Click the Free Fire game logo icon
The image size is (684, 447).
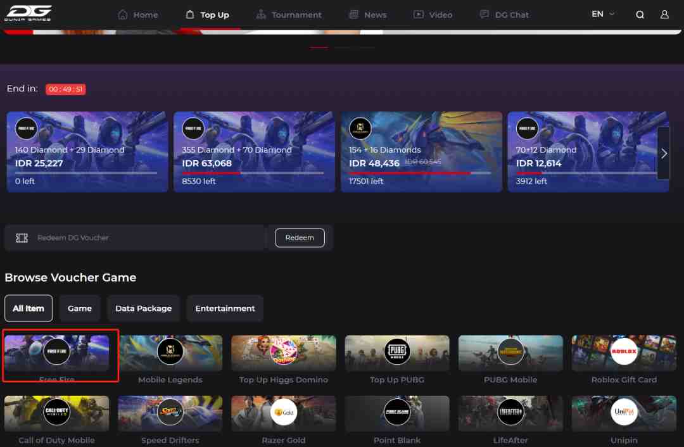[x=57, y=351]
